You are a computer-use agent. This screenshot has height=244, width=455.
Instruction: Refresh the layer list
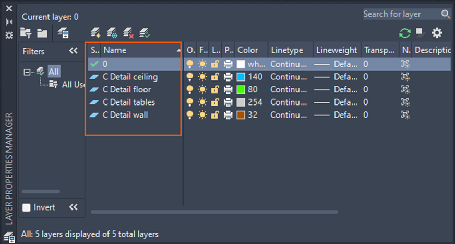pyautogui.click(x=405, y=33)
